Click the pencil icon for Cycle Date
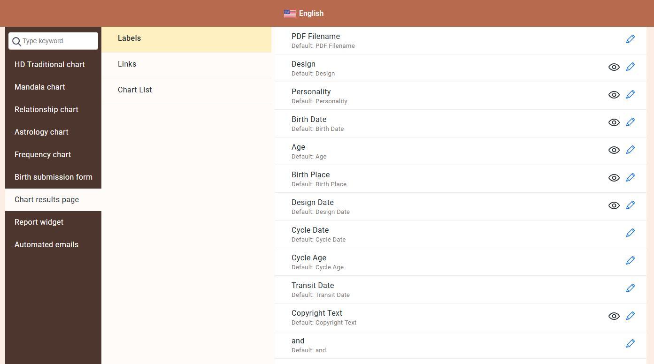Screen dimensions: 654x364 pos(630,233)
